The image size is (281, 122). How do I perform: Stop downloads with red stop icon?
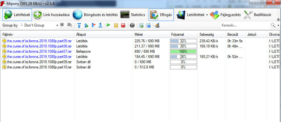tap(123, 26)
